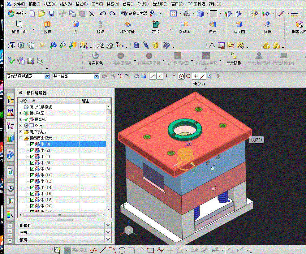This screenshot has height=254, width=306.
Task: Open Command Finder (命令查找器)
Action: [x=134, y=14]
